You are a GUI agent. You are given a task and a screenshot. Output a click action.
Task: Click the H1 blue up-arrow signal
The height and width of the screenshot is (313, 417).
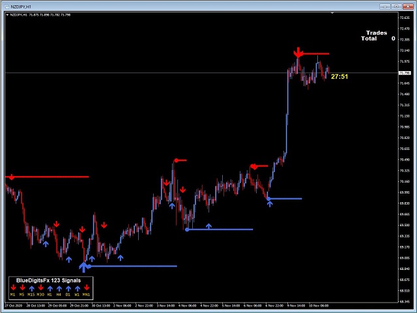(x=50, y=288)
